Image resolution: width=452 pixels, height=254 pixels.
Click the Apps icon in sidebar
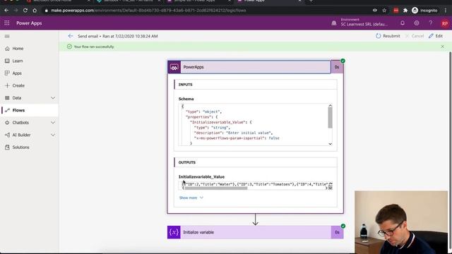7,73
